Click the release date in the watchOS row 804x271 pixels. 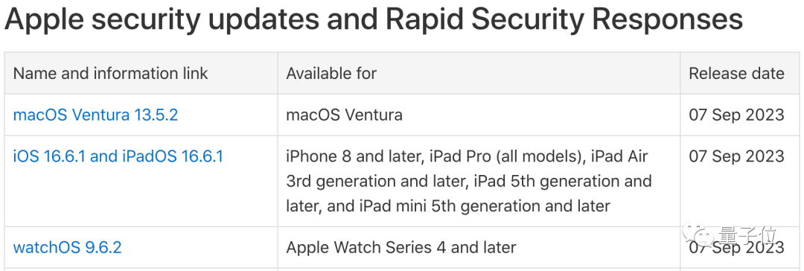click(x=736, y=247)
